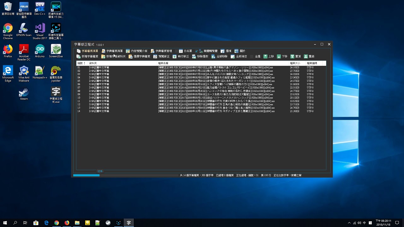
Task: Open Task View on the taskbar
Action: tap(25, 223)
